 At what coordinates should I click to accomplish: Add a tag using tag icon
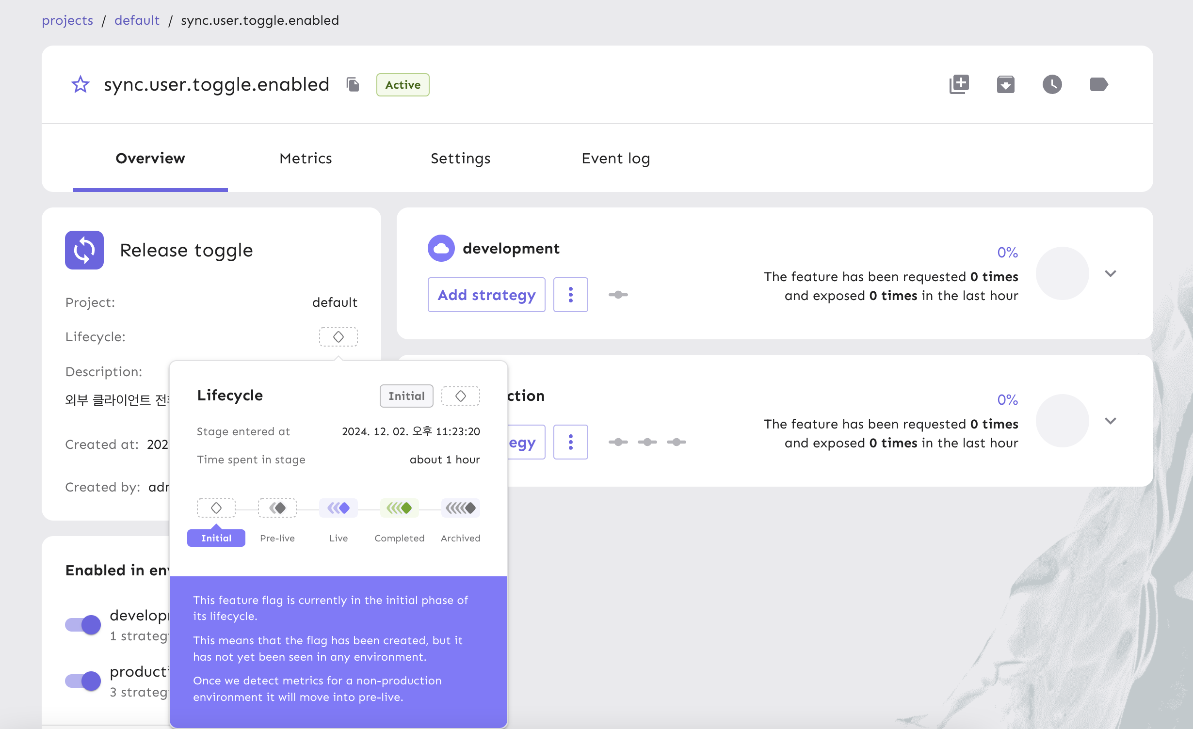tap(1098, 84)
